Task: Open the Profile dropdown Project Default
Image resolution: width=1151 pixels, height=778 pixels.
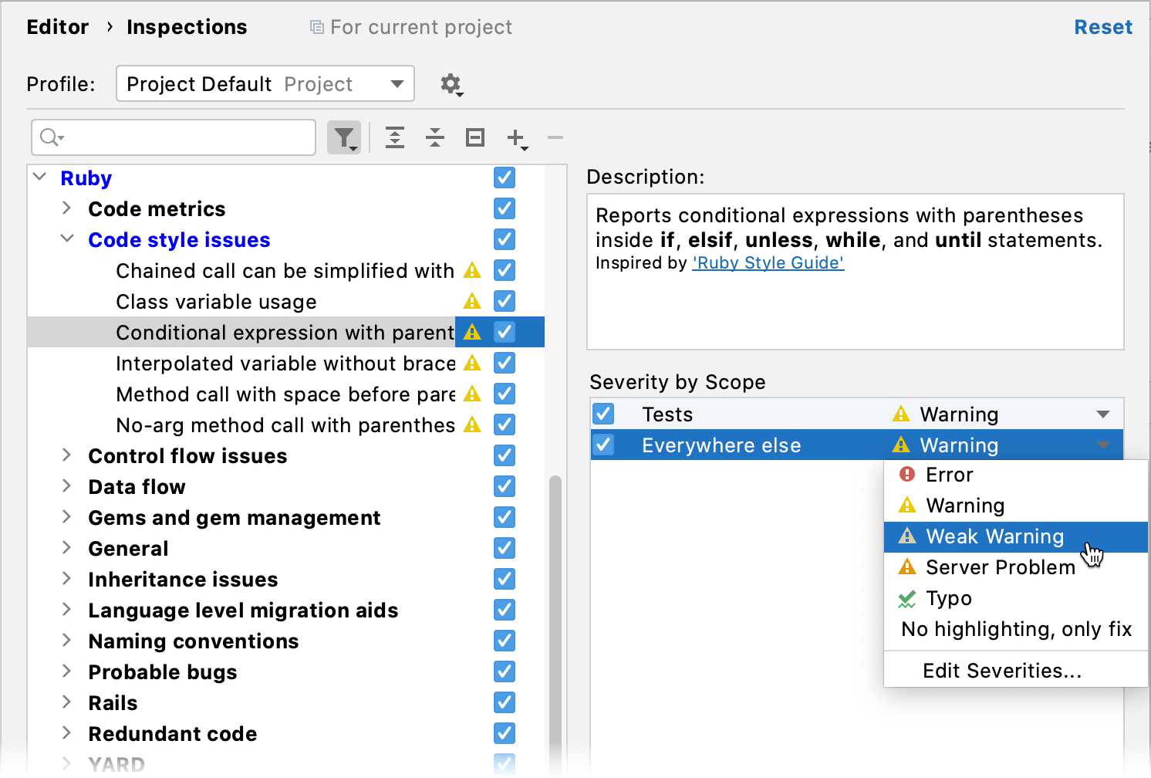Action: [x=265, y=84]
